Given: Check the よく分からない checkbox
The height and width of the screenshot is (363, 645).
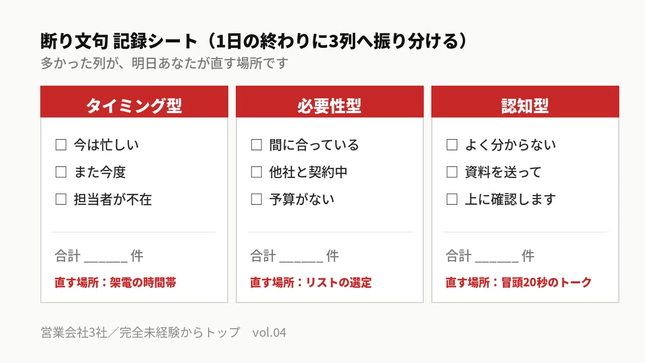Looking at the screenshot, I should (x=452, y=145).
